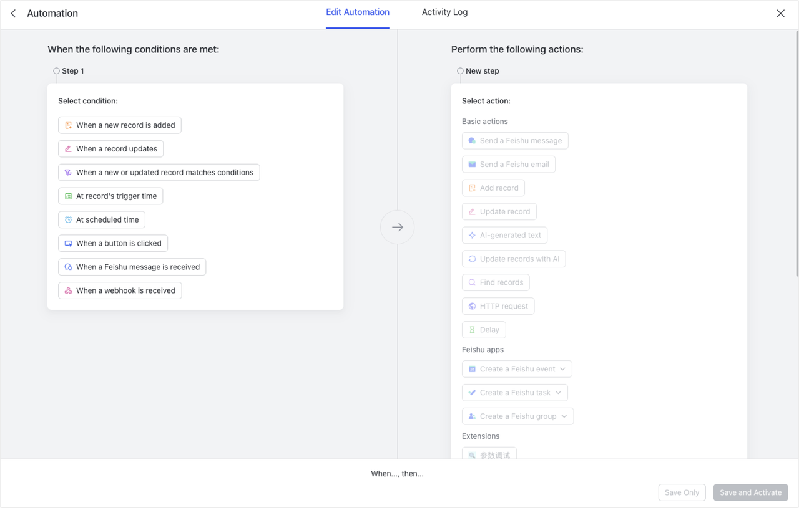Choose Send a Feishu message action
Viewport: 799px width, 508px height.
point(515,141)
